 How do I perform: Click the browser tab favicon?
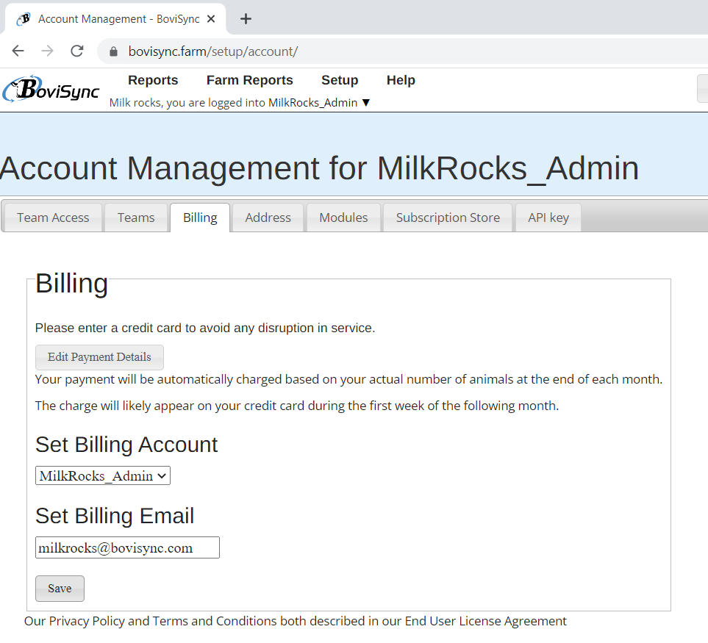point(24,19)
